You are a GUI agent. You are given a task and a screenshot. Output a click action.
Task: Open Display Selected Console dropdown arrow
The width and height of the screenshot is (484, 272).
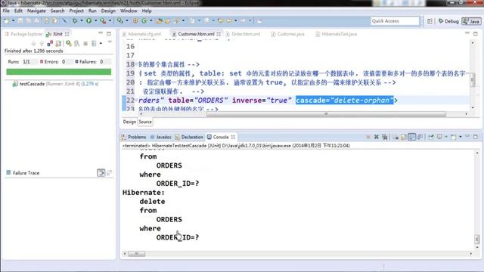[446, 137]
